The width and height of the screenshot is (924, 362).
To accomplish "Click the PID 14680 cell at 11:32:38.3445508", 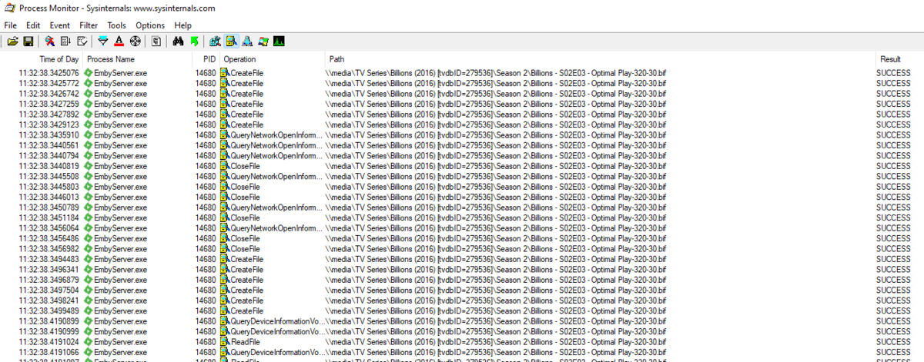I will point(206,177).
